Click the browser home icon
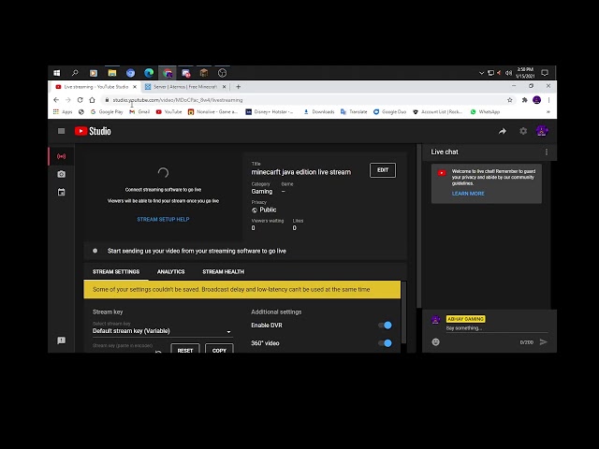Viewport: 599px width, 449px height. [x=92, y=100]
